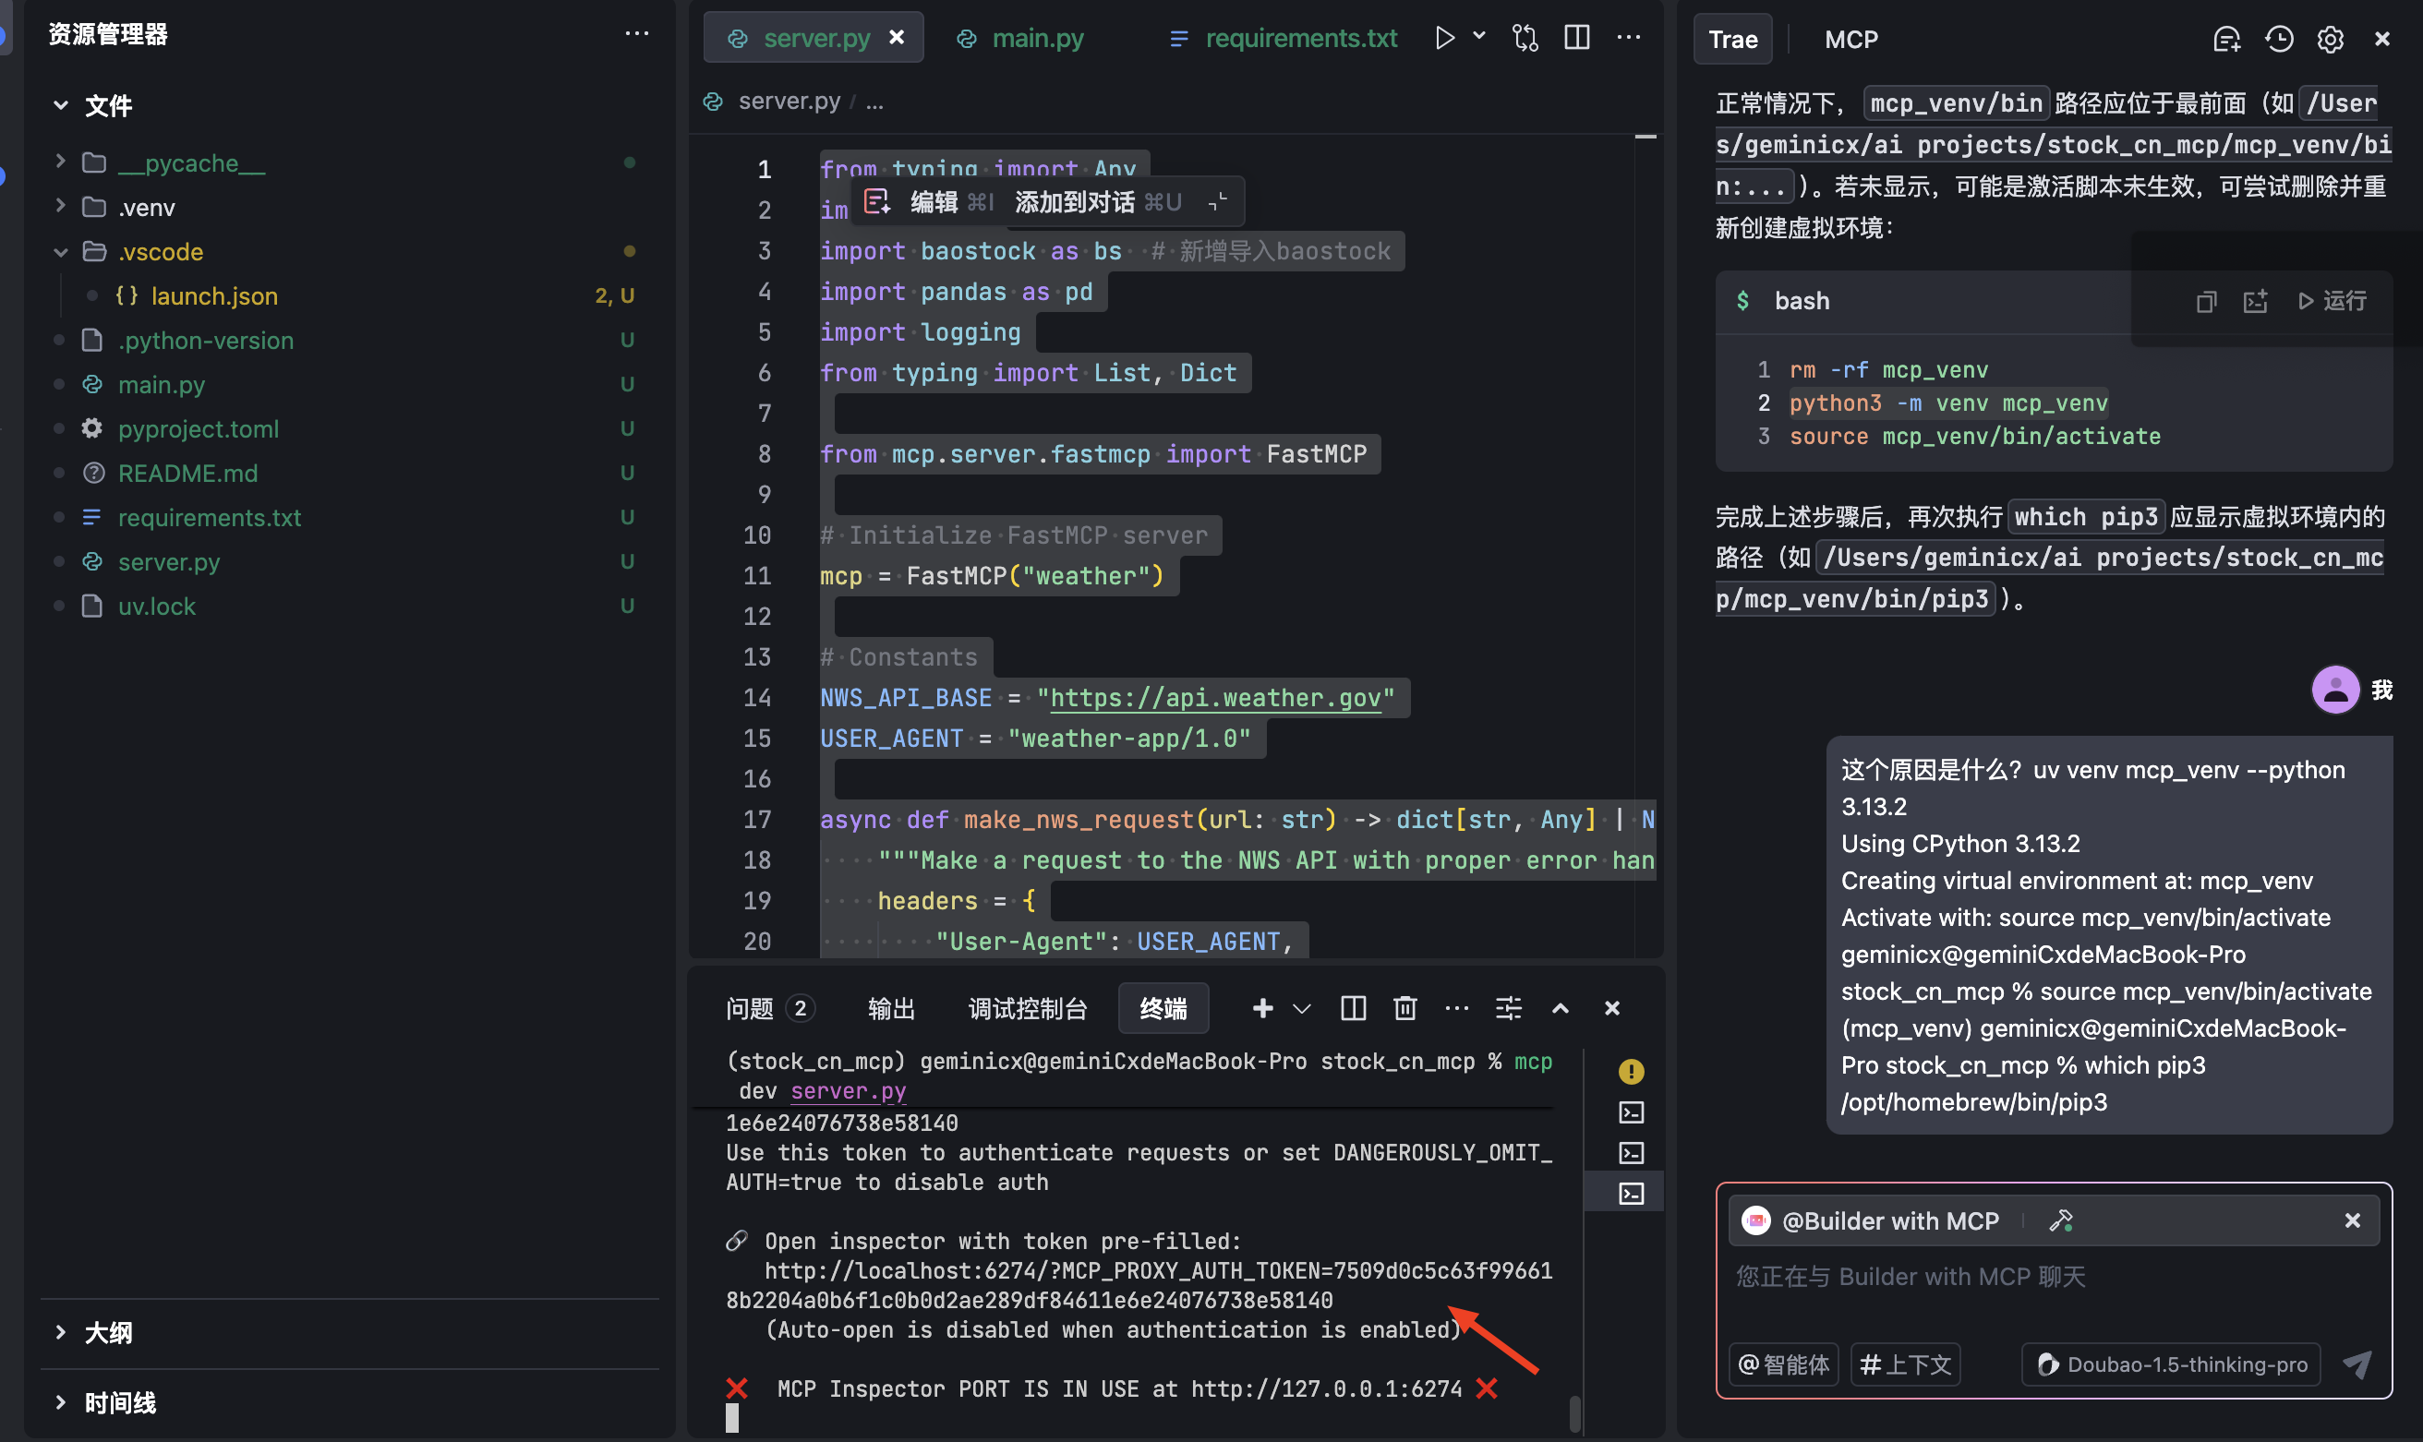Open Trae settings gear icon
Viewport: 2423px width, 1442px height.
pyautogui.click(x=2330, y=39)
